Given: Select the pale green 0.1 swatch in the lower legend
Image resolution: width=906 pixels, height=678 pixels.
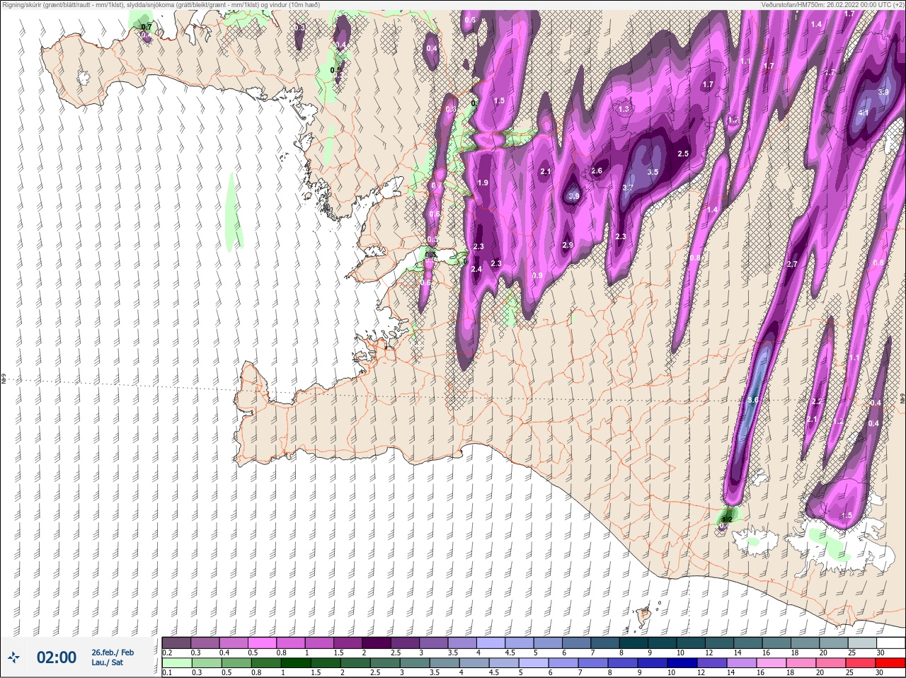Looking at the screenshot, I should [176, 664].
